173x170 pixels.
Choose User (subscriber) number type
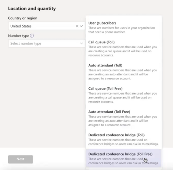pyautogui.click(x=124, y=27)
